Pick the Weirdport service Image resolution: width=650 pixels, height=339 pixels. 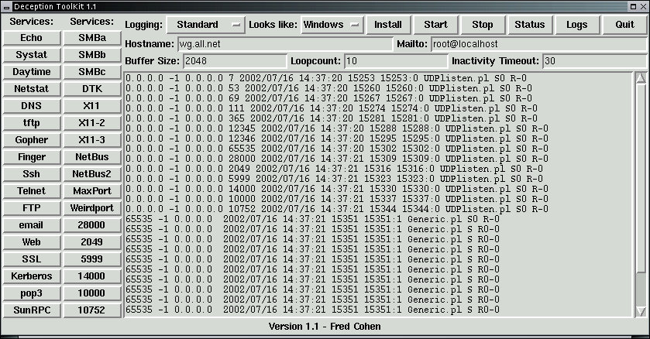pos(92,207)
